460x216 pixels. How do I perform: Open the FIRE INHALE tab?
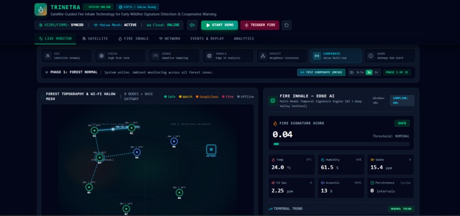(134, 39)
